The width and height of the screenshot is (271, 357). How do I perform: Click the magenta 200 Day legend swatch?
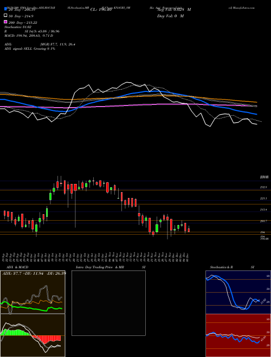point(5,22)
